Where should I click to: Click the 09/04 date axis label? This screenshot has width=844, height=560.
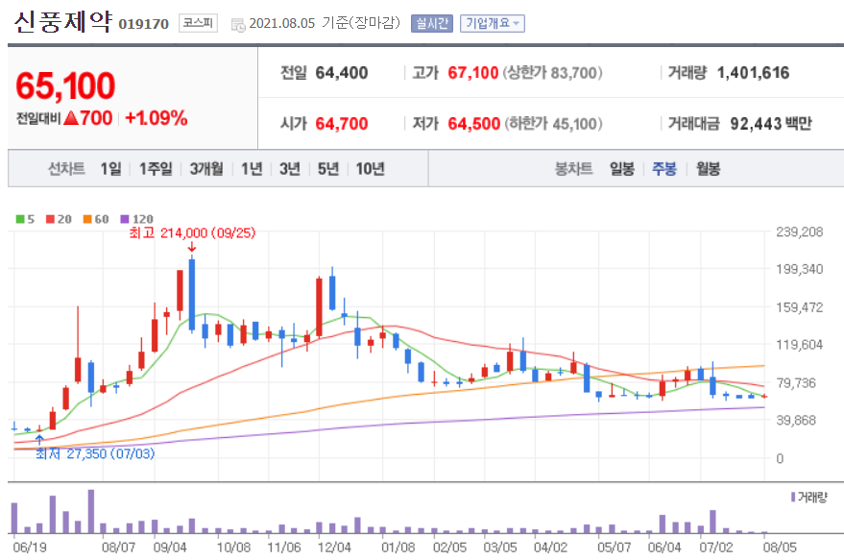[170, 548]
